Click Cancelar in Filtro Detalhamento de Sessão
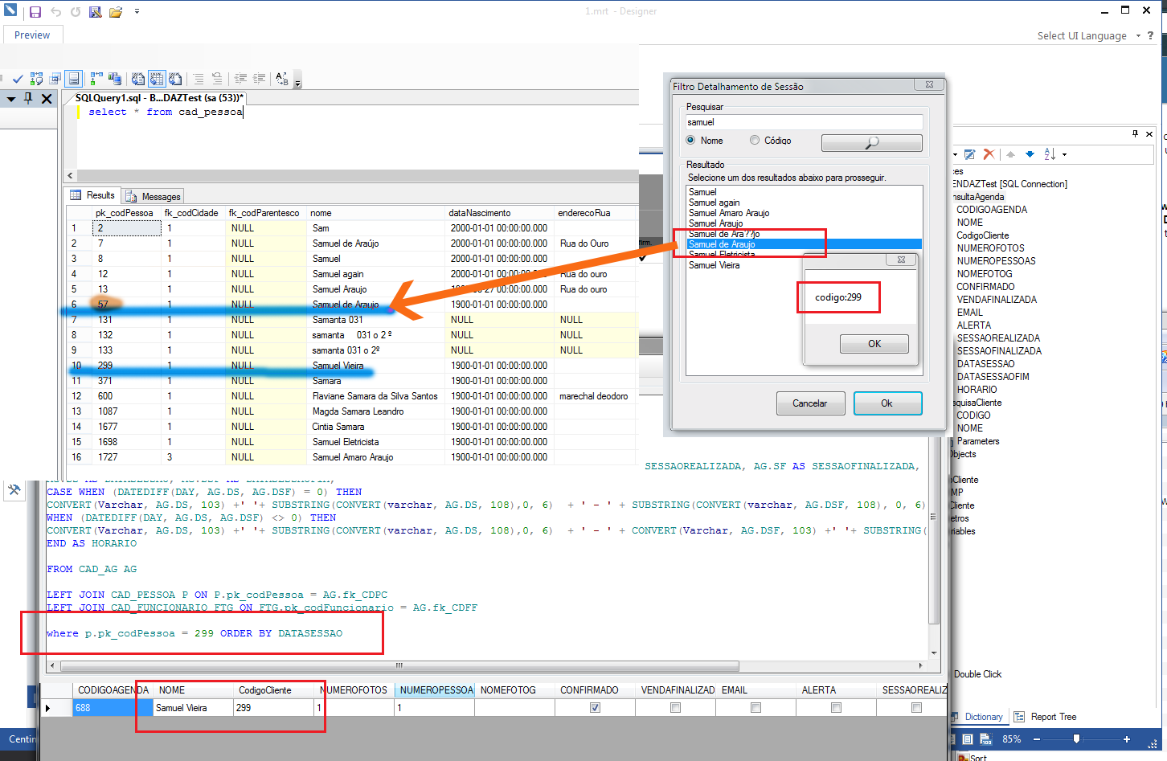The width and height of the screenshot is (1167, 761). click(x=810, y=403)
